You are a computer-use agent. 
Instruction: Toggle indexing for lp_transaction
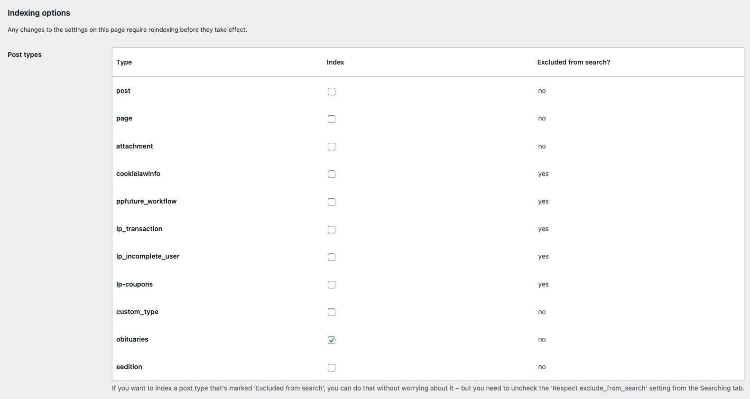(332, 230)
